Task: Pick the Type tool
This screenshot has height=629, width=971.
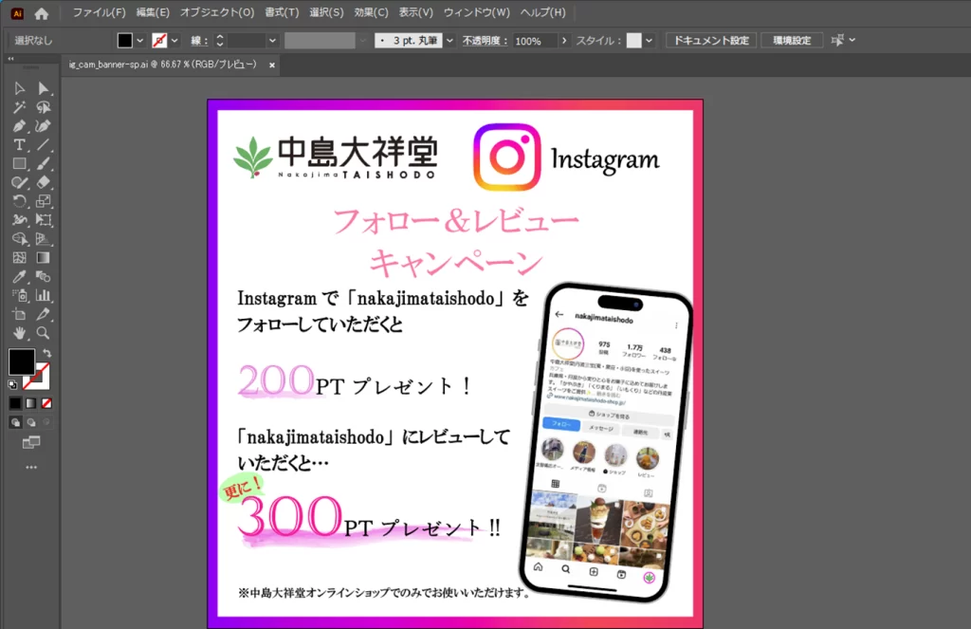Action: 19,144
